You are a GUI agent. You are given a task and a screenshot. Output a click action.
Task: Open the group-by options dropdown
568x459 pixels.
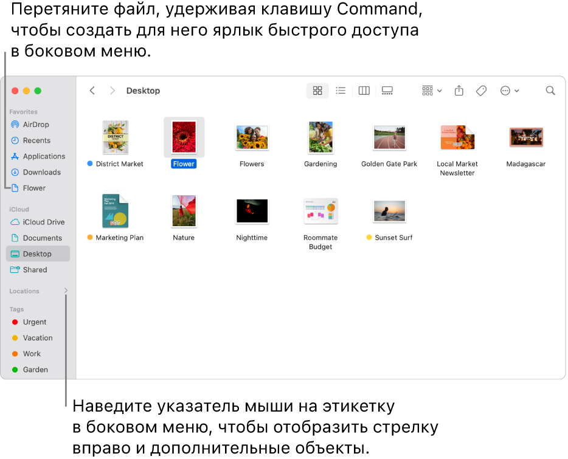pyautogui.click(x=432, y=91)
